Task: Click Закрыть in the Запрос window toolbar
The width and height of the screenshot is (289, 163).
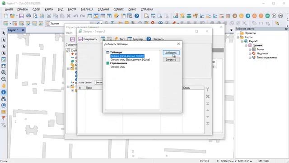Action: 158,39
